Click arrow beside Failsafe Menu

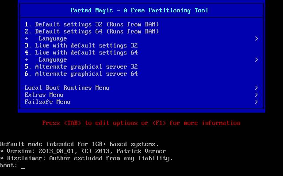pos(256,102)
